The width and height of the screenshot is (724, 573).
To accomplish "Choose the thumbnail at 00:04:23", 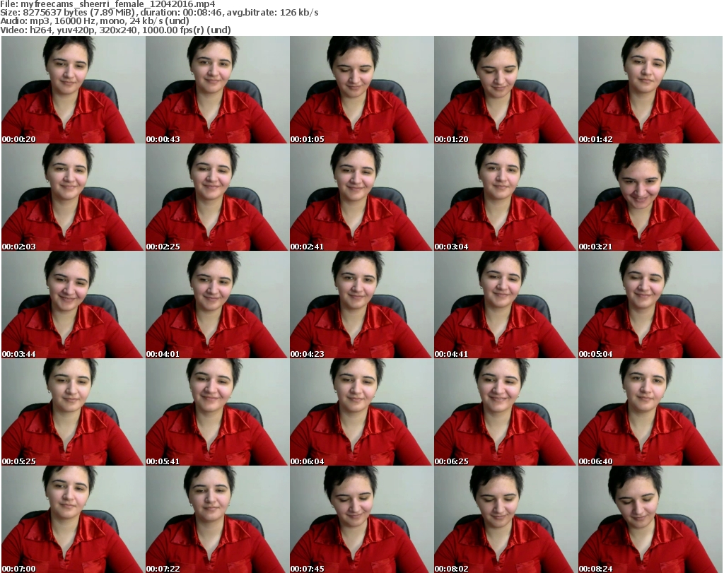I will (361, 305).
